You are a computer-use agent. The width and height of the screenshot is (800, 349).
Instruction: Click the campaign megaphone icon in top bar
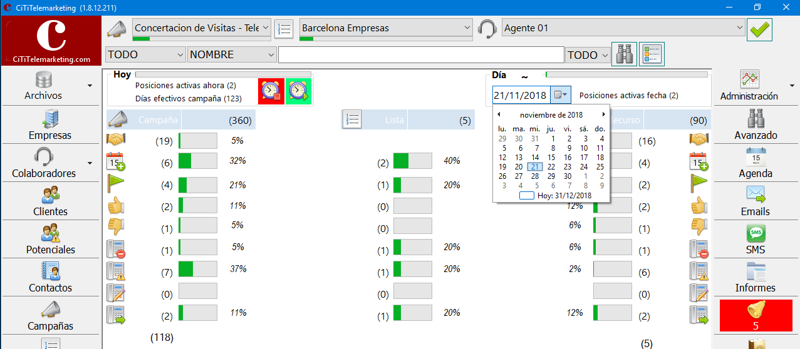coord(117,29)
